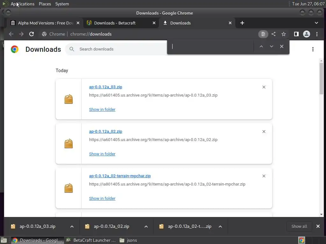Expand options for ap-0.0.12a_02.zip in download shelf
The height and width of the screenshot is (244, 326).
click(146, 227)
